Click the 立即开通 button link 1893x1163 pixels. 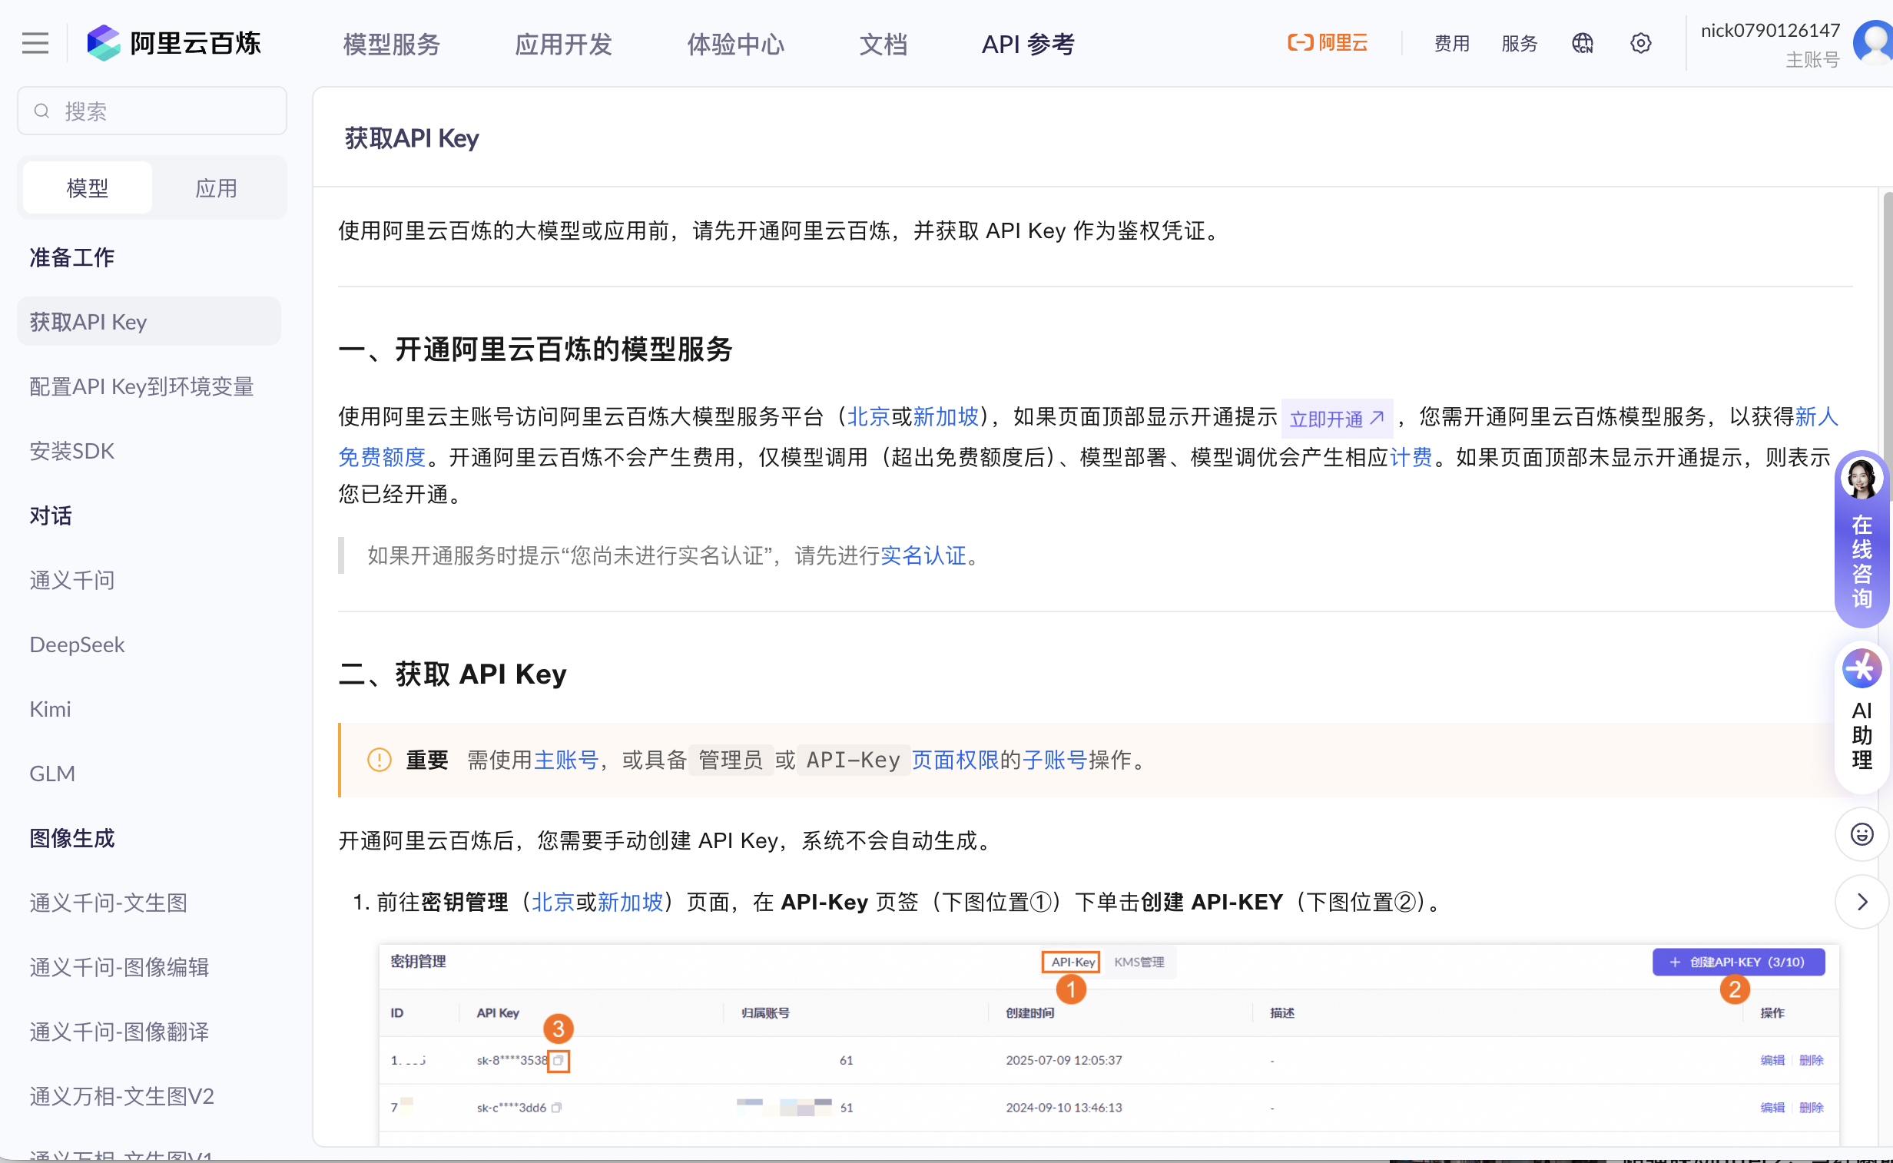click(1336, 419)
